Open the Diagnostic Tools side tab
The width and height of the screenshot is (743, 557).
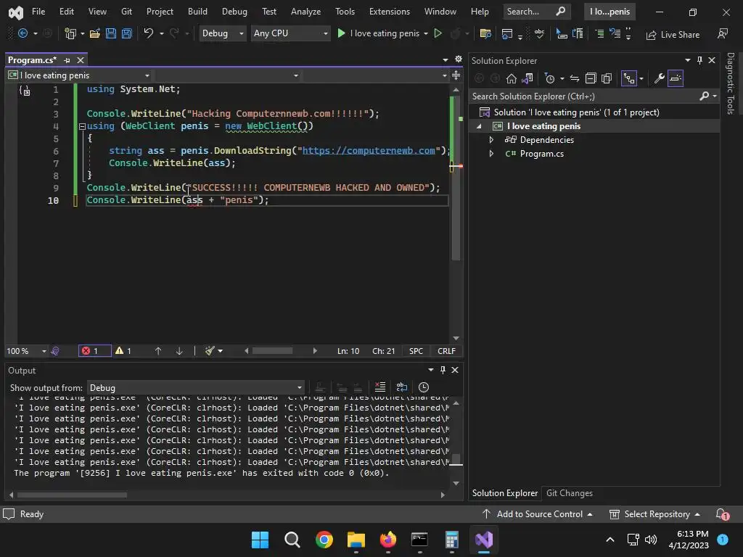pos(730,83)
